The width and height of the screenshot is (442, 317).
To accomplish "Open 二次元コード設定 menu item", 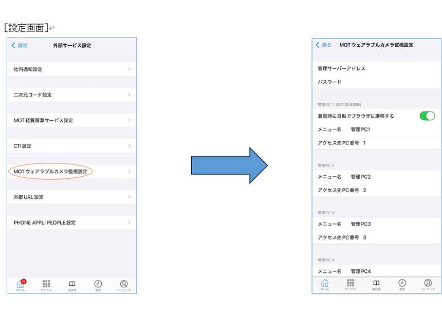I will pos(33,95).
